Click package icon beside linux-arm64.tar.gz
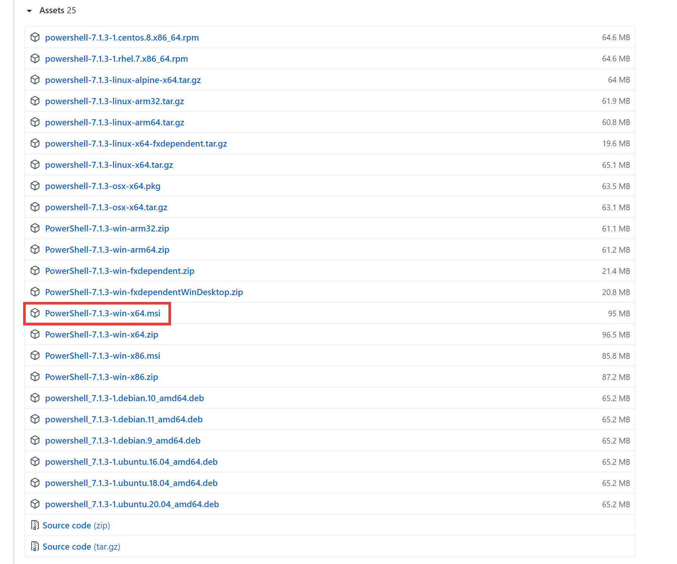This screenshot has height=564, width=677. pos(35,122)
